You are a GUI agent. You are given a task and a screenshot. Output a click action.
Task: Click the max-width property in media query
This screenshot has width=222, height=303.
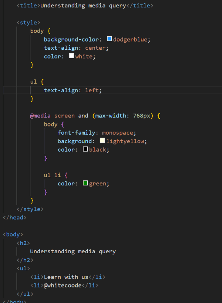111,116
